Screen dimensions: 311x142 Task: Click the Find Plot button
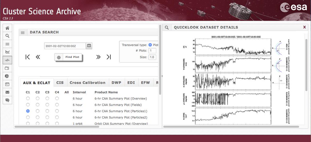68,57
